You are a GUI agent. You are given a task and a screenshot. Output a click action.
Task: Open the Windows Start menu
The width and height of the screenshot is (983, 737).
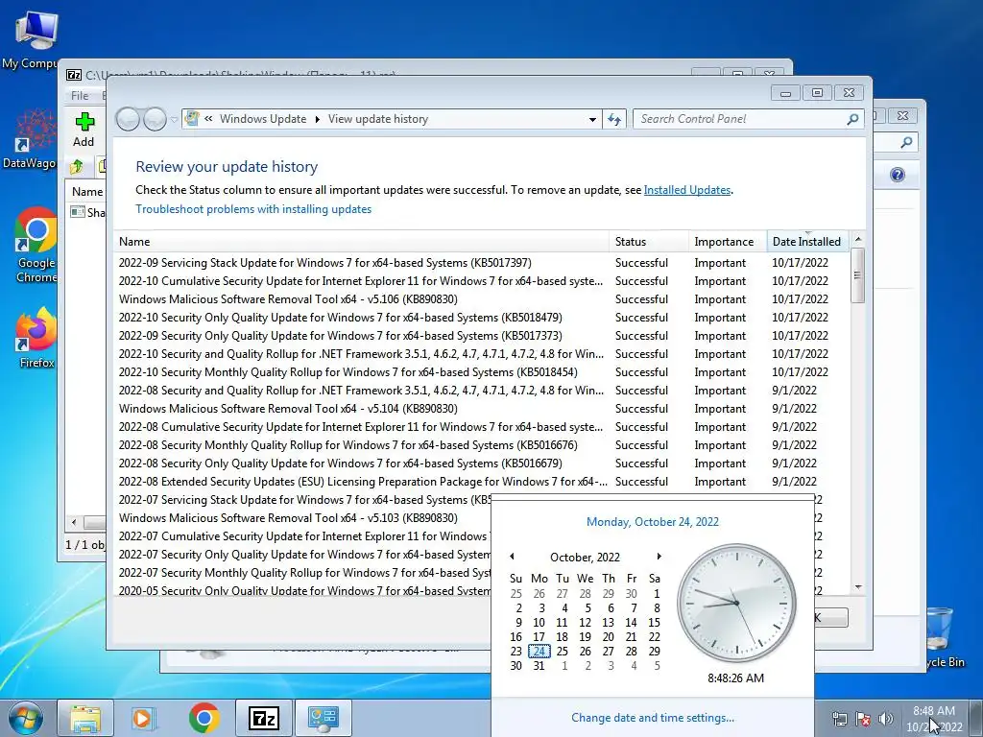tap(26, 718)
